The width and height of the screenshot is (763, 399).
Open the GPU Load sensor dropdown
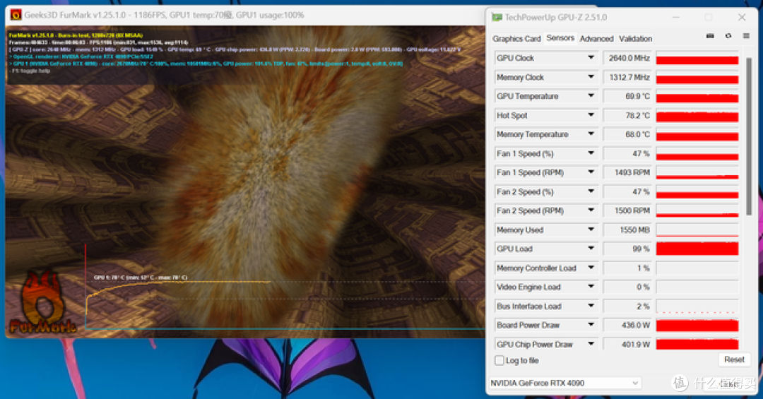click(x=591, y=249)
